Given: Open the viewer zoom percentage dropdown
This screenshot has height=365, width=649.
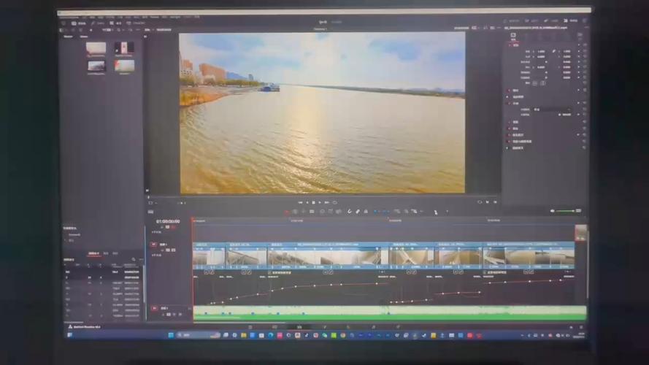Looking at the screenshot, I should (x=148, y=30).
